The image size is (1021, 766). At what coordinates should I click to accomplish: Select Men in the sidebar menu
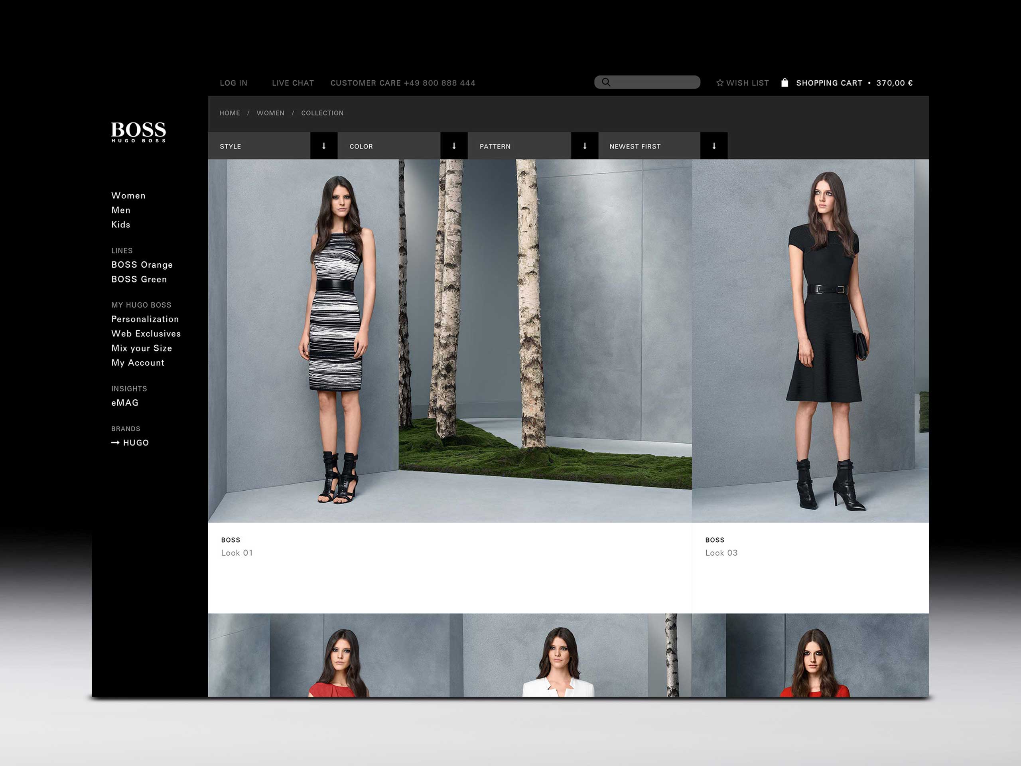(121, 210)
